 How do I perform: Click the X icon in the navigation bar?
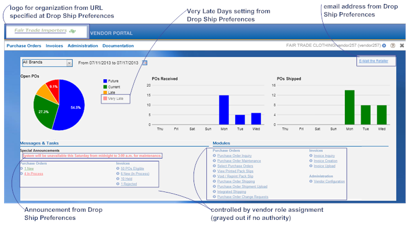tap(402, 46)
